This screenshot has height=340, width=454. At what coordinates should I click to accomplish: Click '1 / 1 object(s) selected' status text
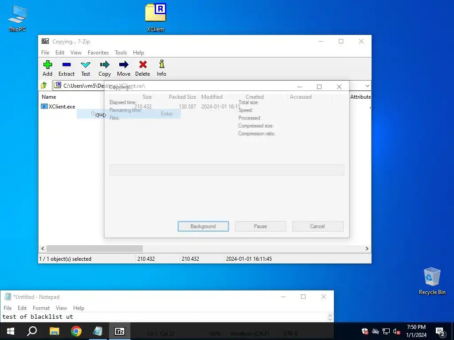65,259
